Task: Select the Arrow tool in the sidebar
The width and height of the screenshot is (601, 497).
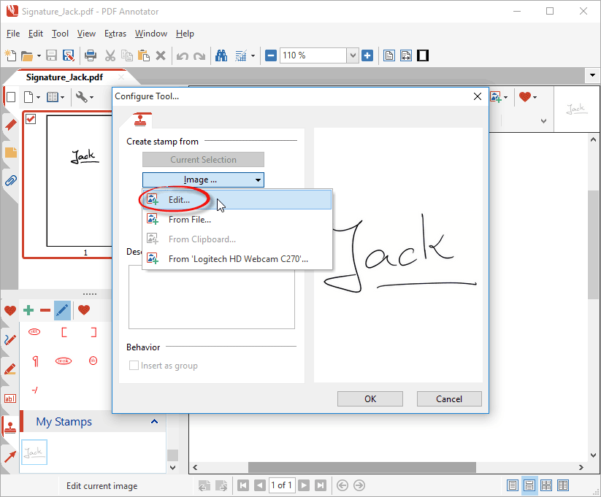Action: point(10,457)
